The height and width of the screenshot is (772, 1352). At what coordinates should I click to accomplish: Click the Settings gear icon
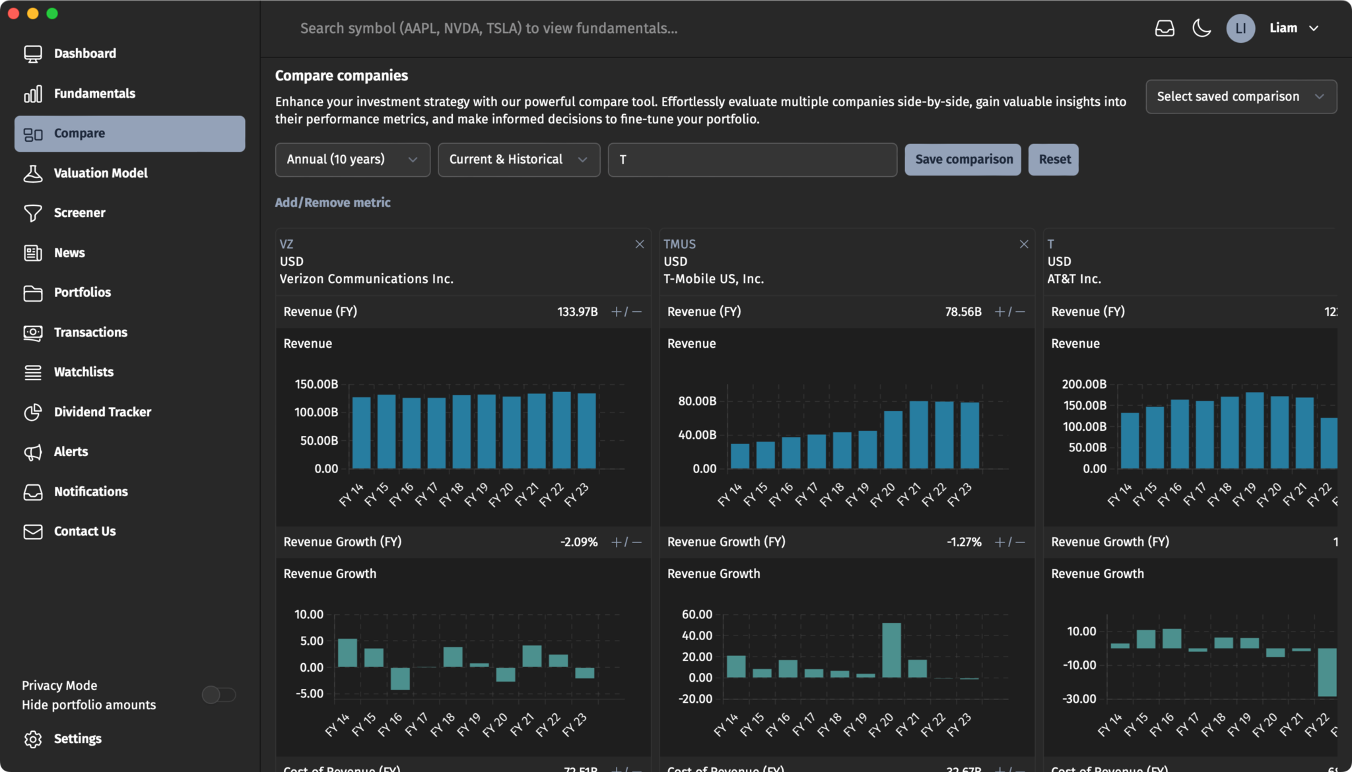pos(33,739)
